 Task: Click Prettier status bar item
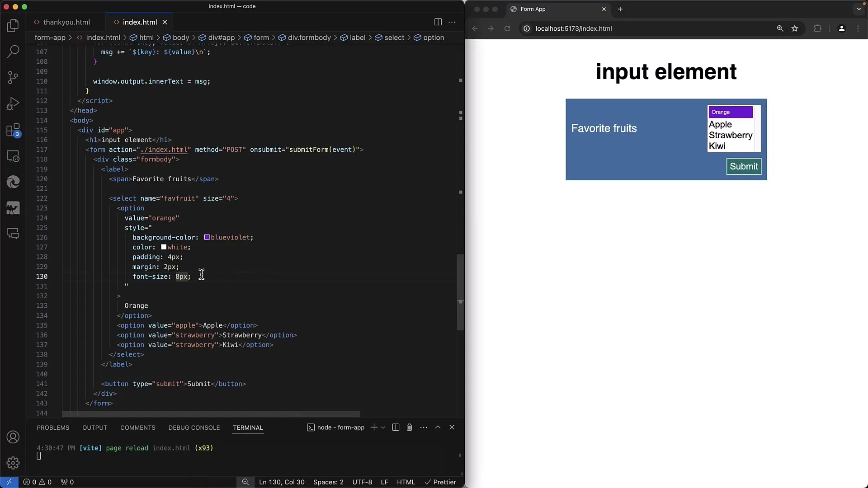(440, 482)
